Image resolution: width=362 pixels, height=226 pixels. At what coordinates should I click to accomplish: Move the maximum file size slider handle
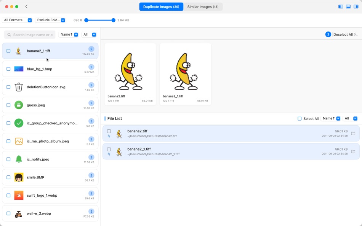click(x=113, y=20)
